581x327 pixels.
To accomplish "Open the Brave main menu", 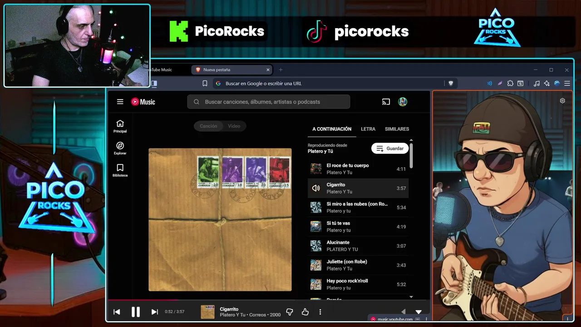I will (x=567, y=84).
